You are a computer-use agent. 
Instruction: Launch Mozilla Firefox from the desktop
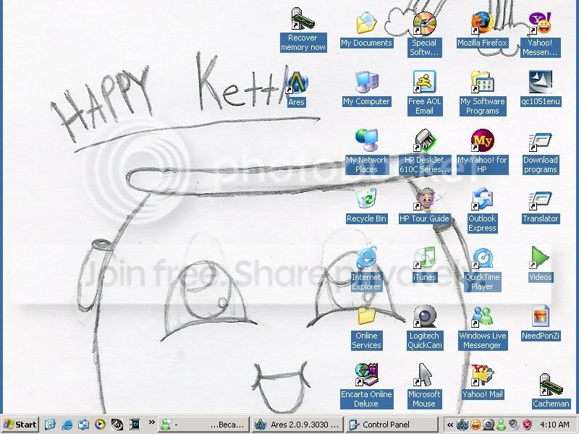point(482,24)
